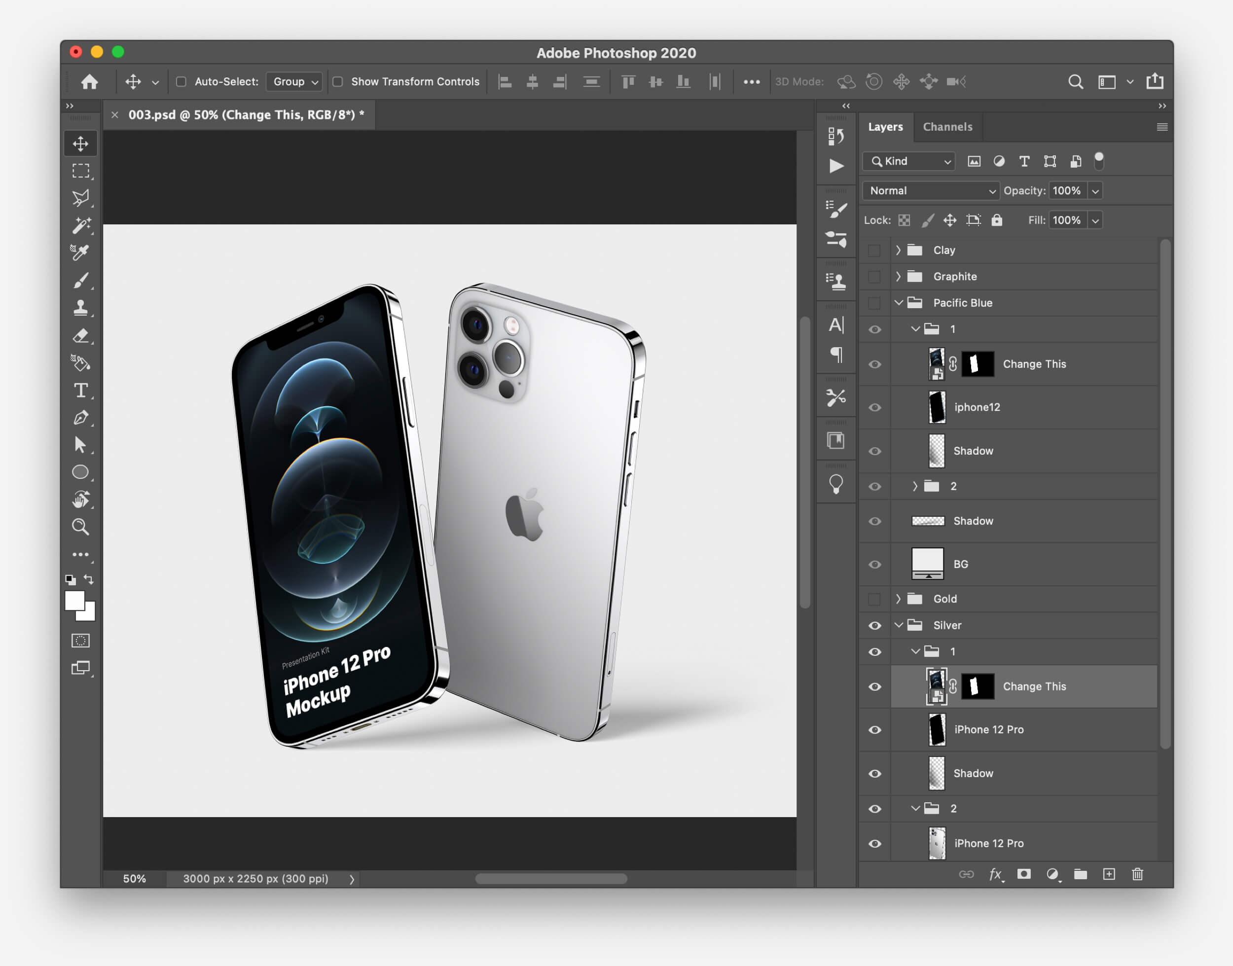Switch to the Layers tab

click(885, 127)
